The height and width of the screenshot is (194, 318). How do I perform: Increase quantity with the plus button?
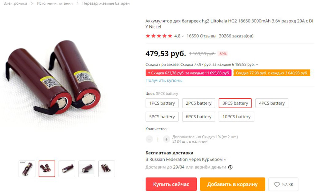[166, 139]
